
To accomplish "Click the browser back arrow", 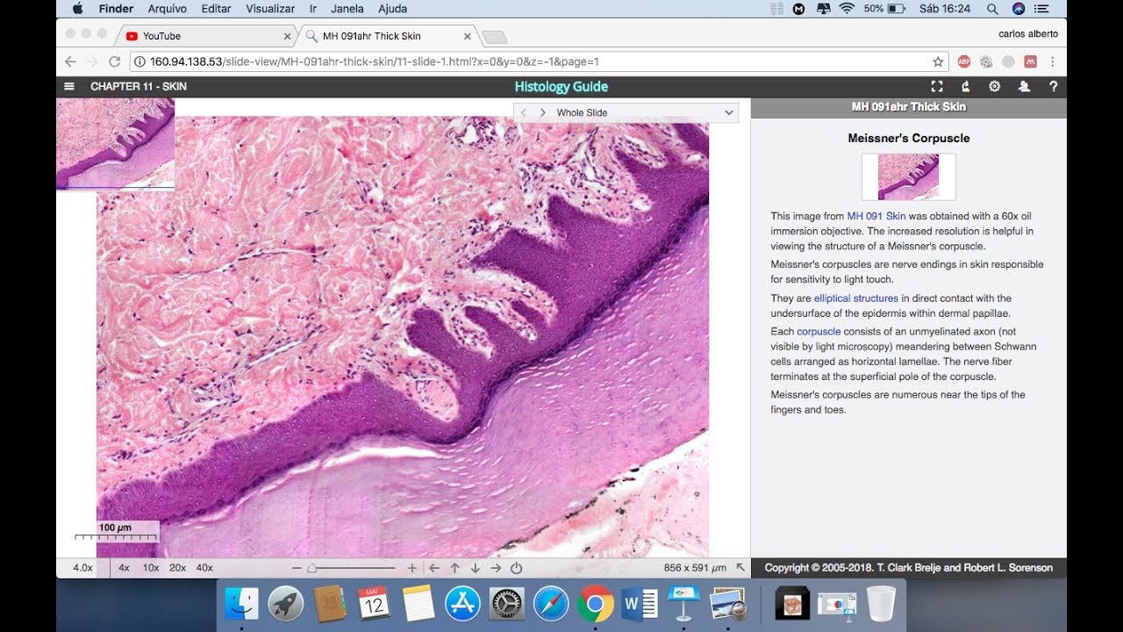I will pyautogui.click(x=71, y=61).
